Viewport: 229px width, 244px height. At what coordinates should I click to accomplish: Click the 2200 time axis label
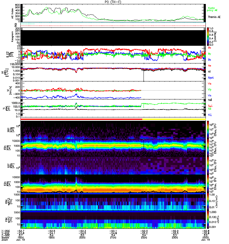click(x=144, y=238)
